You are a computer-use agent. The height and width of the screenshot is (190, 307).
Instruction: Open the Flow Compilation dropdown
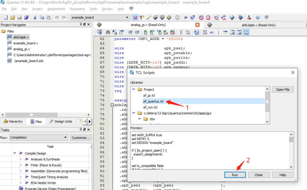point(39,137)
